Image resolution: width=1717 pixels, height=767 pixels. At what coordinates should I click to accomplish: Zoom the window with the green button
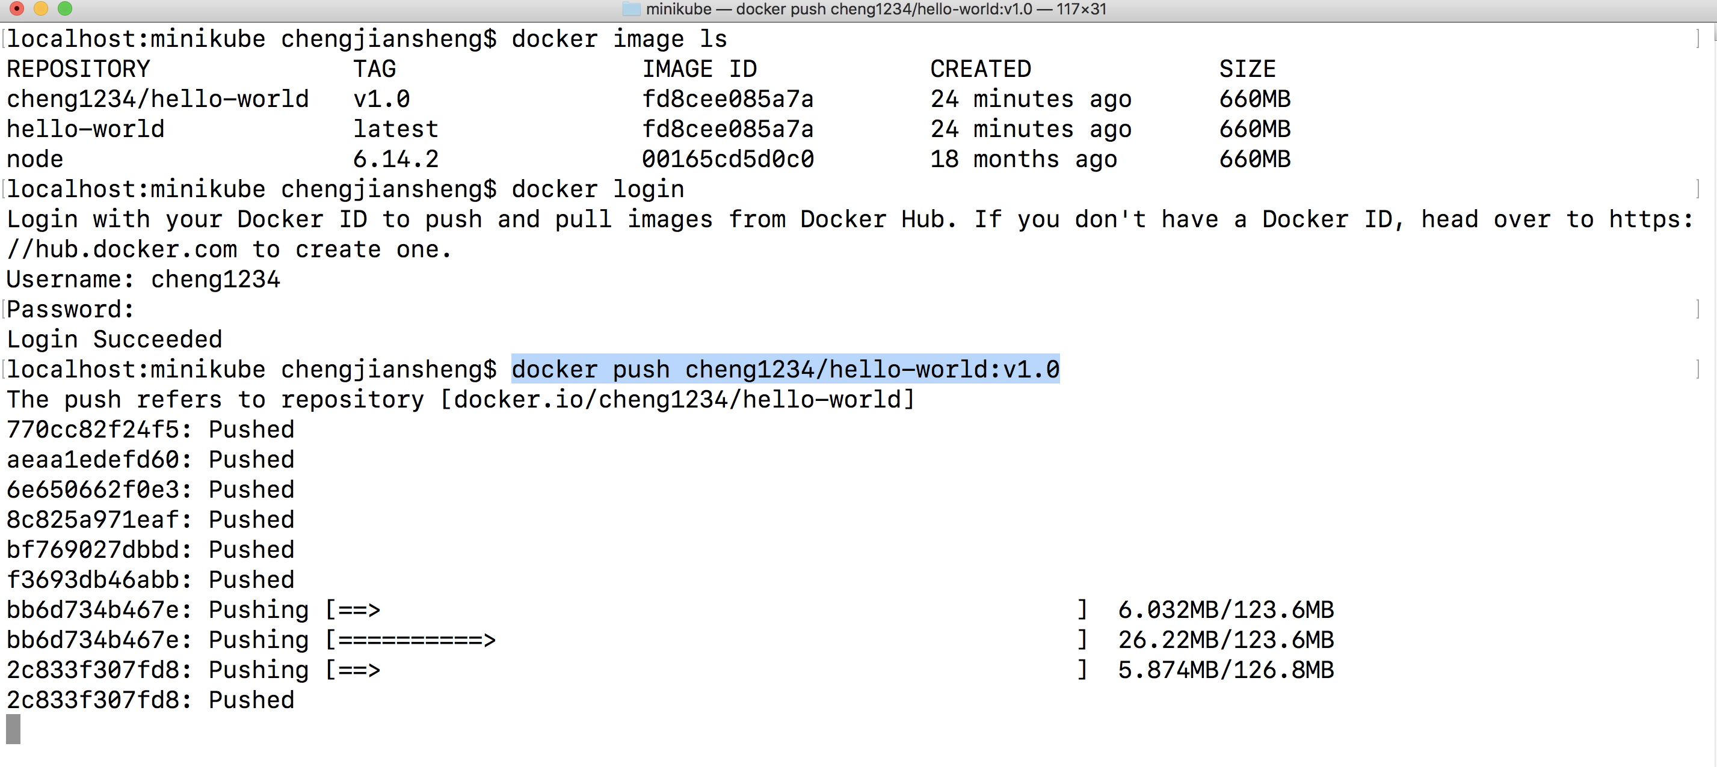pyautogui.click(x=64, y=8)
